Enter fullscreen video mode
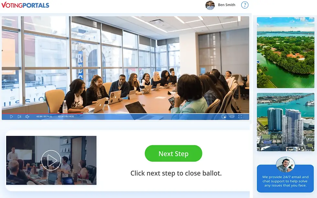 (240, 117)
